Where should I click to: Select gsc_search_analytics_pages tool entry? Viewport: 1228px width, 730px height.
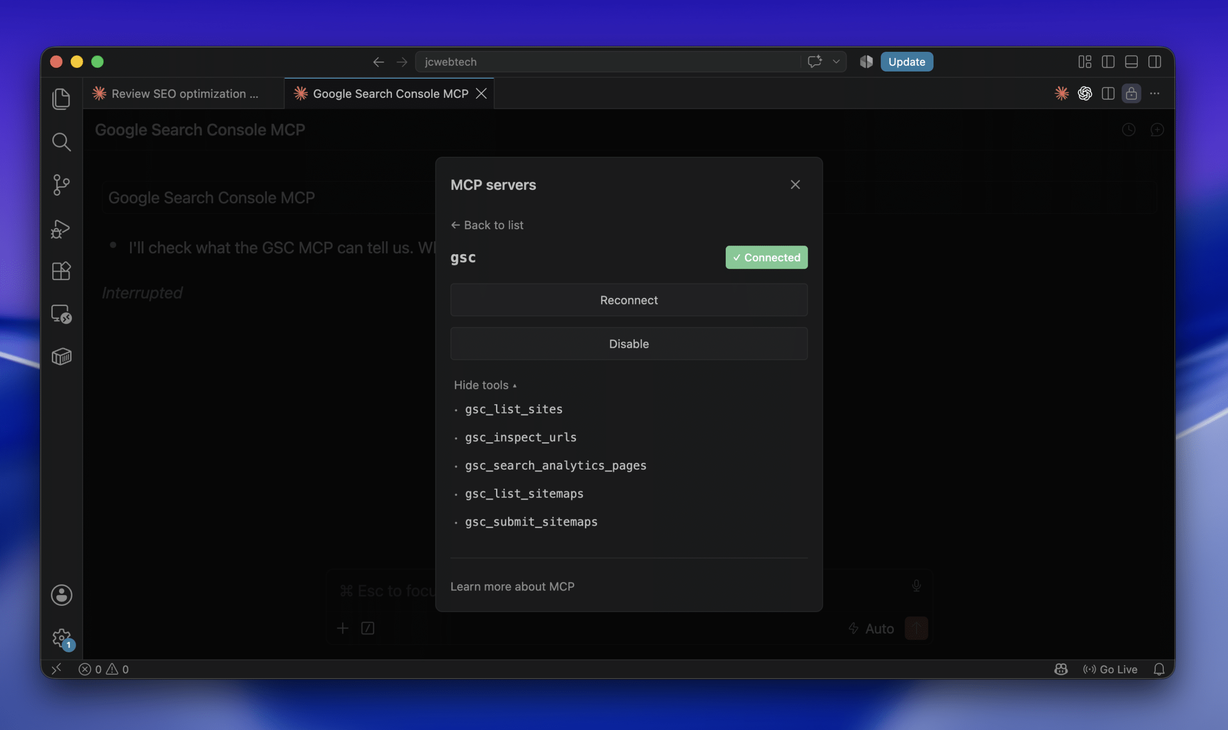click(x=555, y=465)
